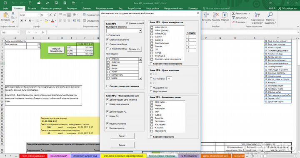Open the Разработчик ribbon tab
This screenshot has width=300, height=158.
pos(134,8)
